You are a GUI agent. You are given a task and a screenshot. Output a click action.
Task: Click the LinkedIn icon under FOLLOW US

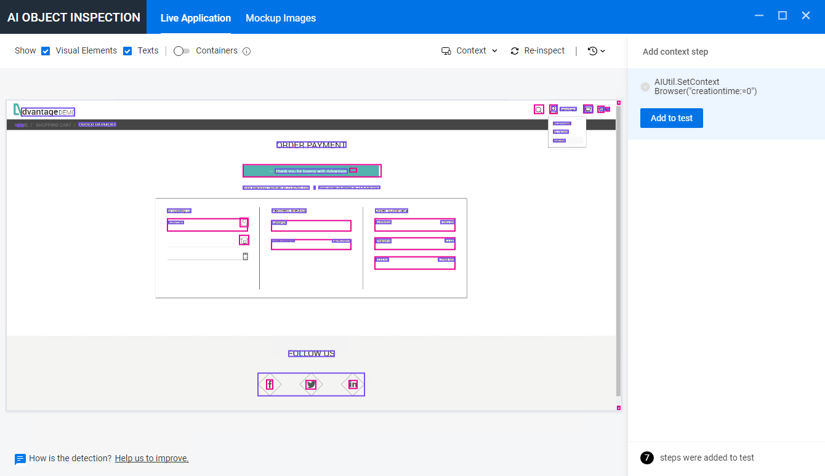352,384
